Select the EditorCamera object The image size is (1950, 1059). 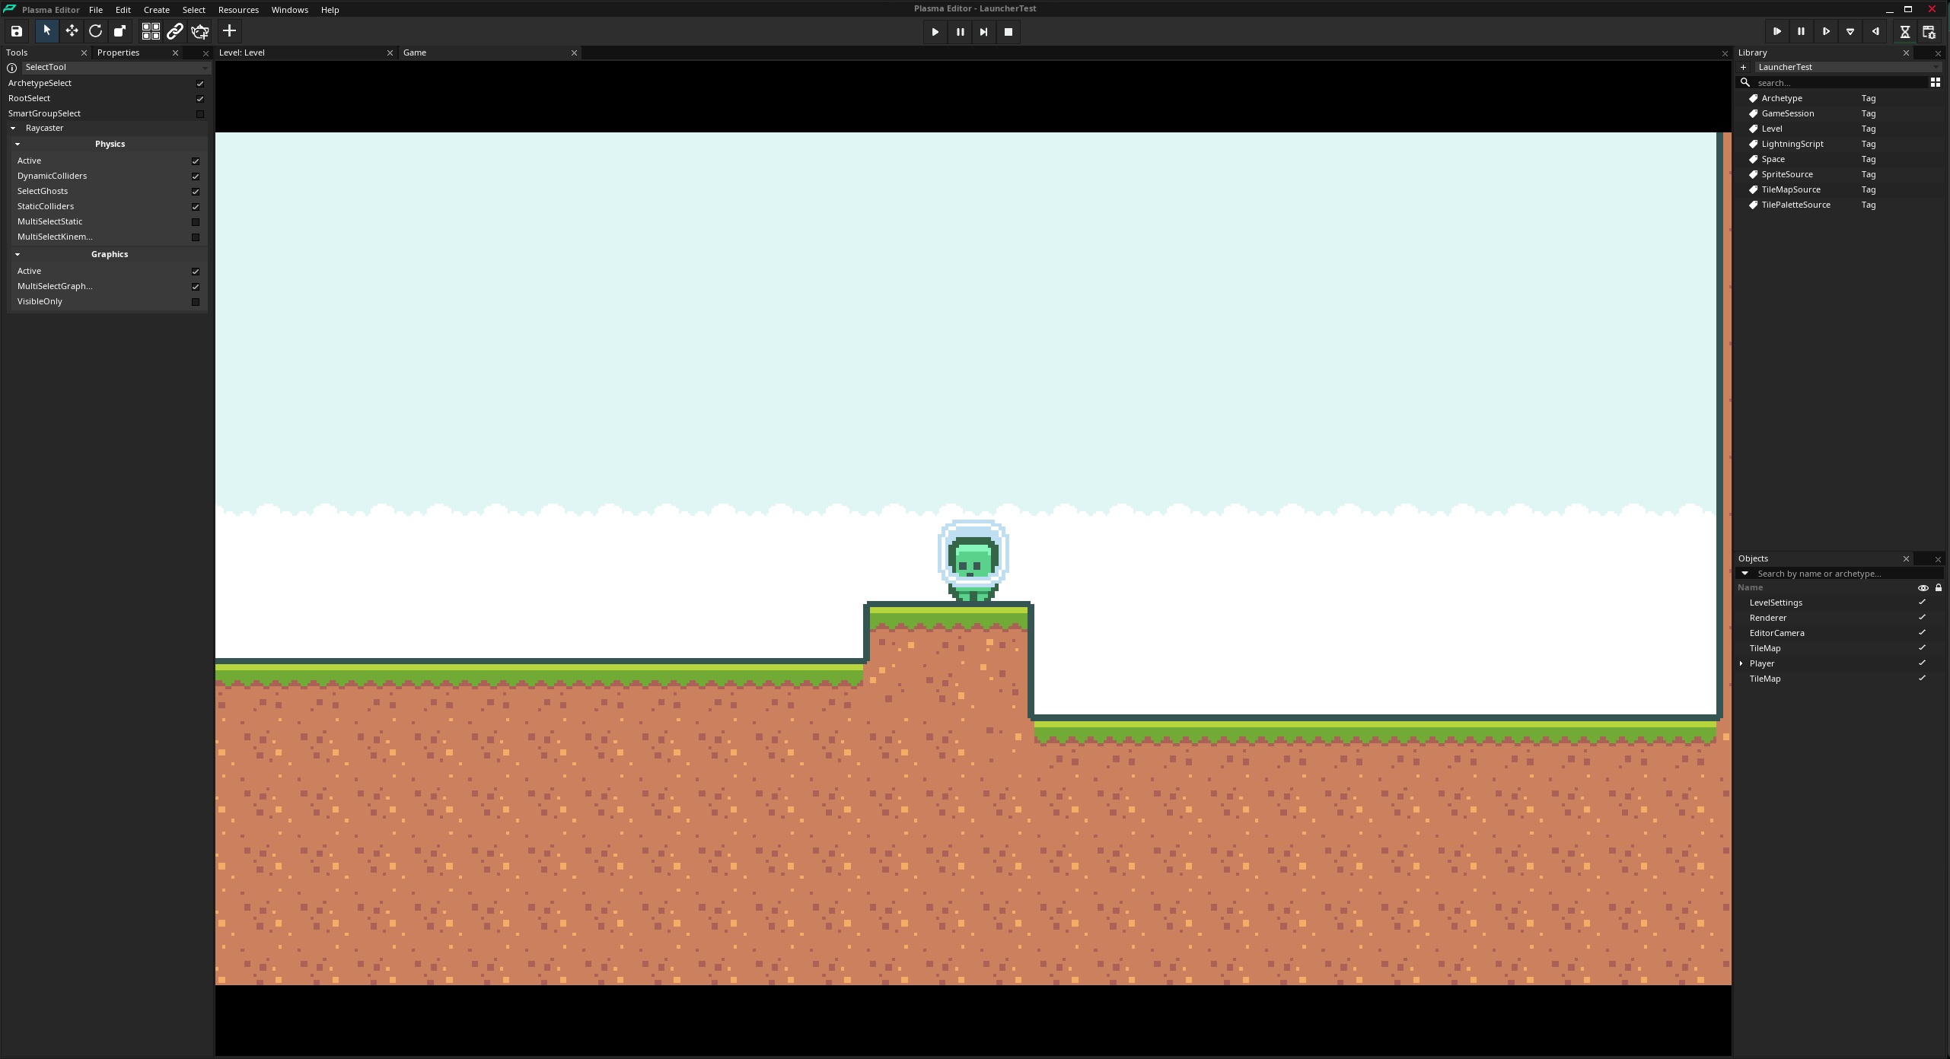1776,633
